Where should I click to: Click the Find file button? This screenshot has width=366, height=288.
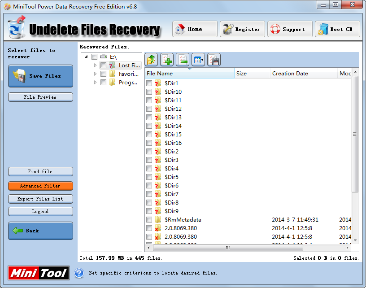tap(41, 171)
